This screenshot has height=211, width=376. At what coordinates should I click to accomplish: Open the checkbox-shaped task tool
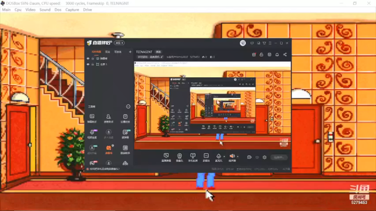click(x=125, y=119)
